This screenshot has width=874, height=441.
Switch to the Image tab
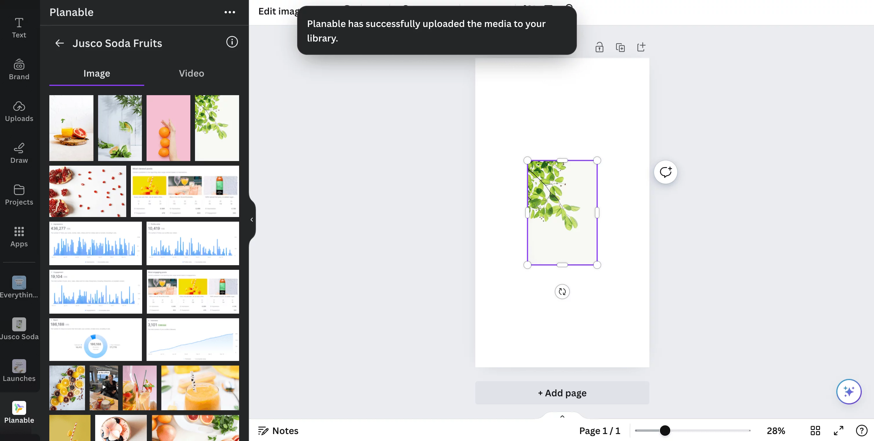pos(97,74)
